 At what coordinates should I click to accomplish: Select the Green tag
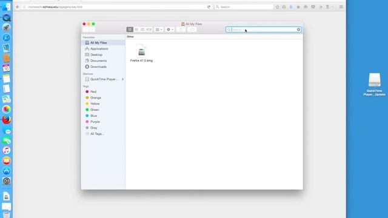(103, 110)
